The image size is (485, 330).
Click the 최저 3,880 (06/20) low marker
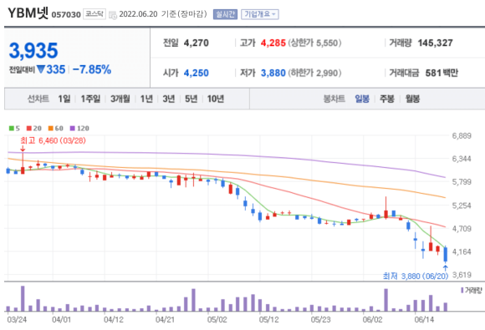click(416, 276)
